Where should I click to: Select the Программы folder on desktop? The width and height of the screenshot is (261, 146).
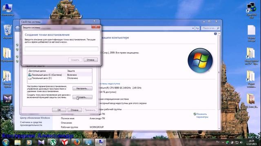pyautogui.click(x=7, y=55)
